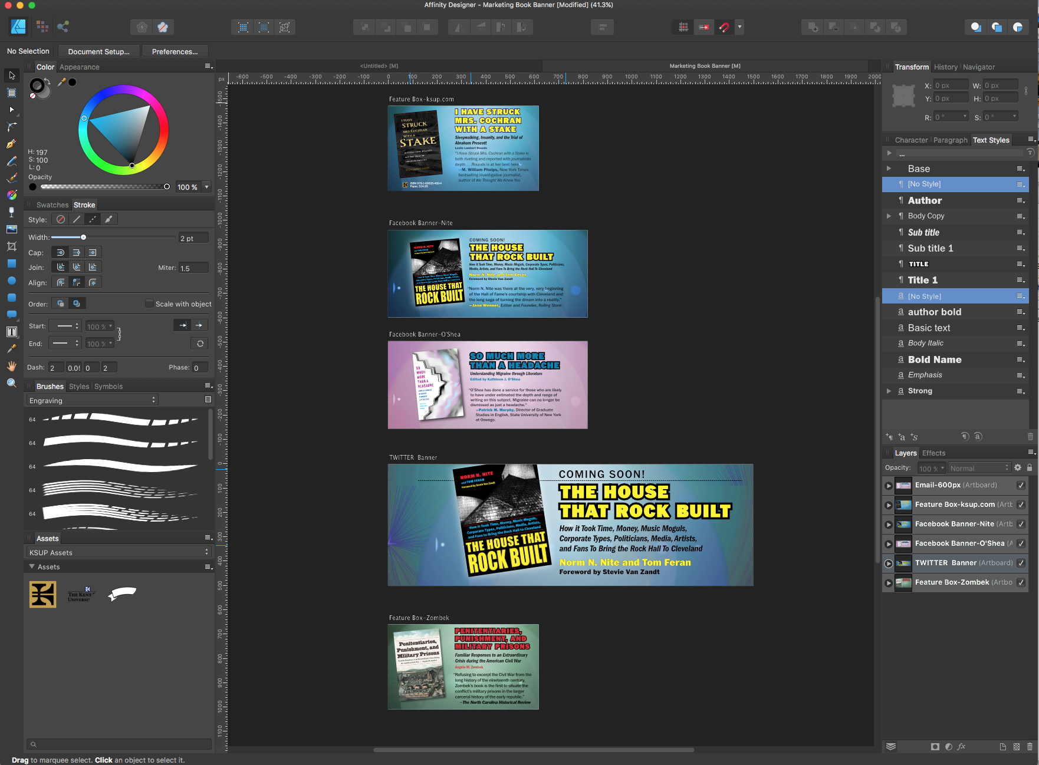This screenshot has height=765, width=1039.
Task: Select the Vector Brush tool
Action: (x=12, y=178)
